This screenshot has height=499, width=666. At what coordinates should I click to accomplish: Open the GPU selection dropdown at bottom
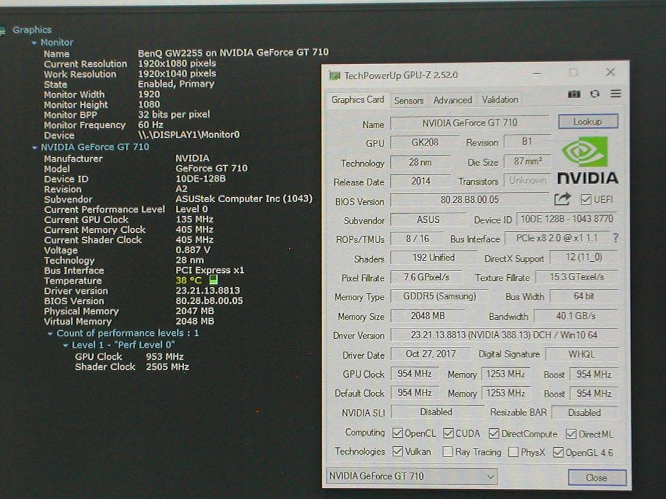point(491,476)
